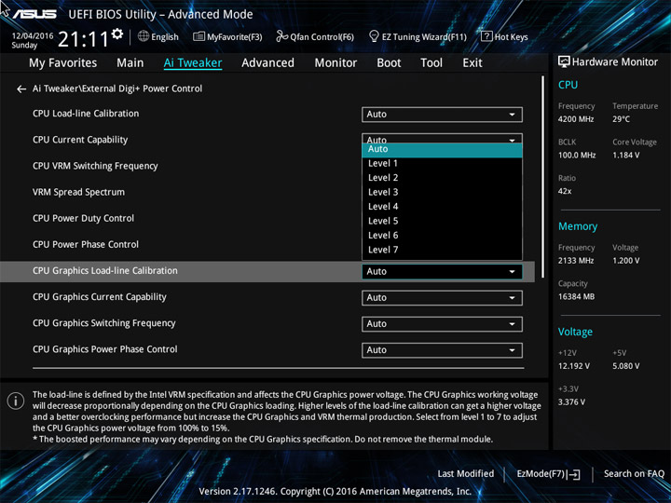Image resolution: width=671 pixels, height=503 pixels.
Task: Switch to Tool tab
Action: (x=431, y=63)
